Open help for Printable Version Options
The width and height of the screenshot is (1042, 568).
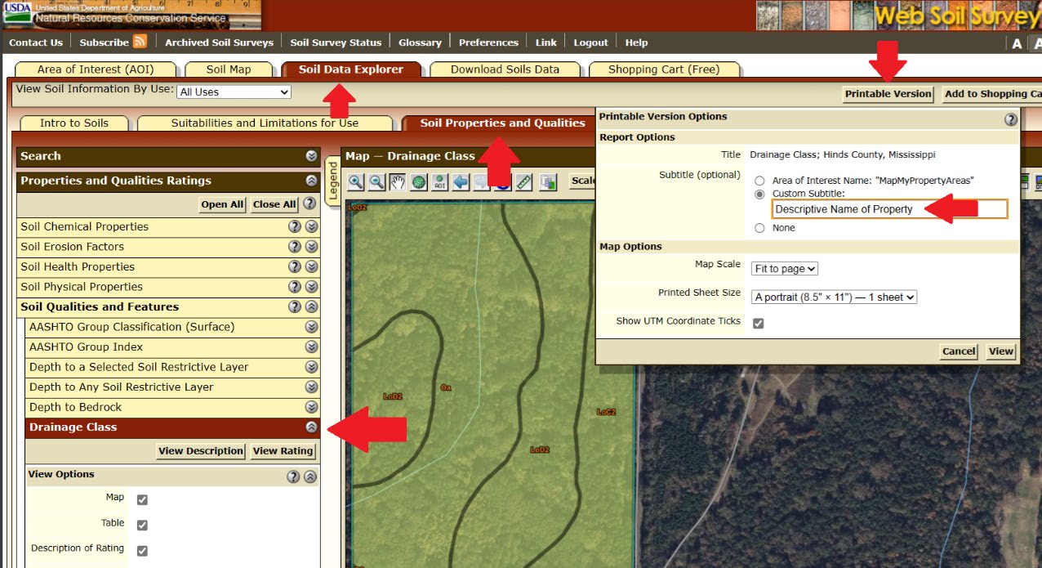[1010, 119]
